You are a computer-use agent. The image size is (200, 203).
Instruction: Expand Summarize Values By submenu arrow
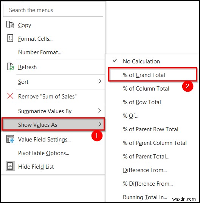[x=99, y=111]
